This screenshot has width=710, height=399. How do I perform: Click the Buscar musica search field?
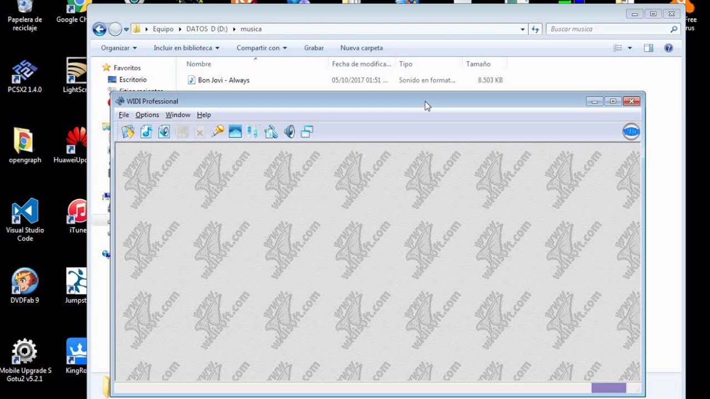[x=612, y=29]
